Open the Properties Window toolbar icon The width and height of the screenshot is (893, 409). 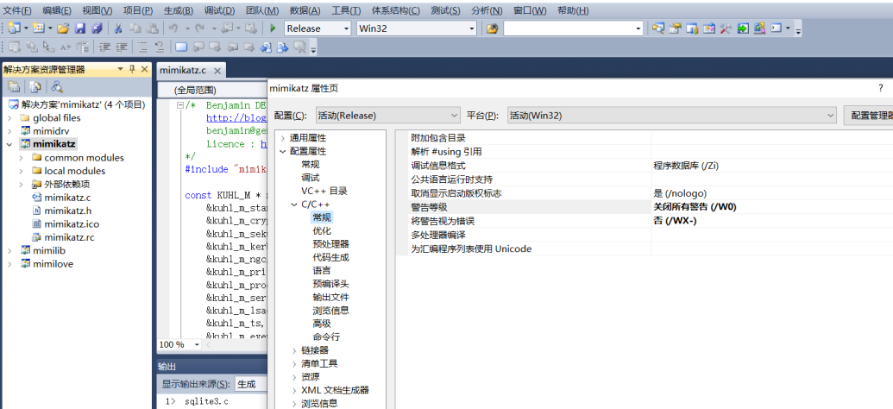(x=675, y=28)
